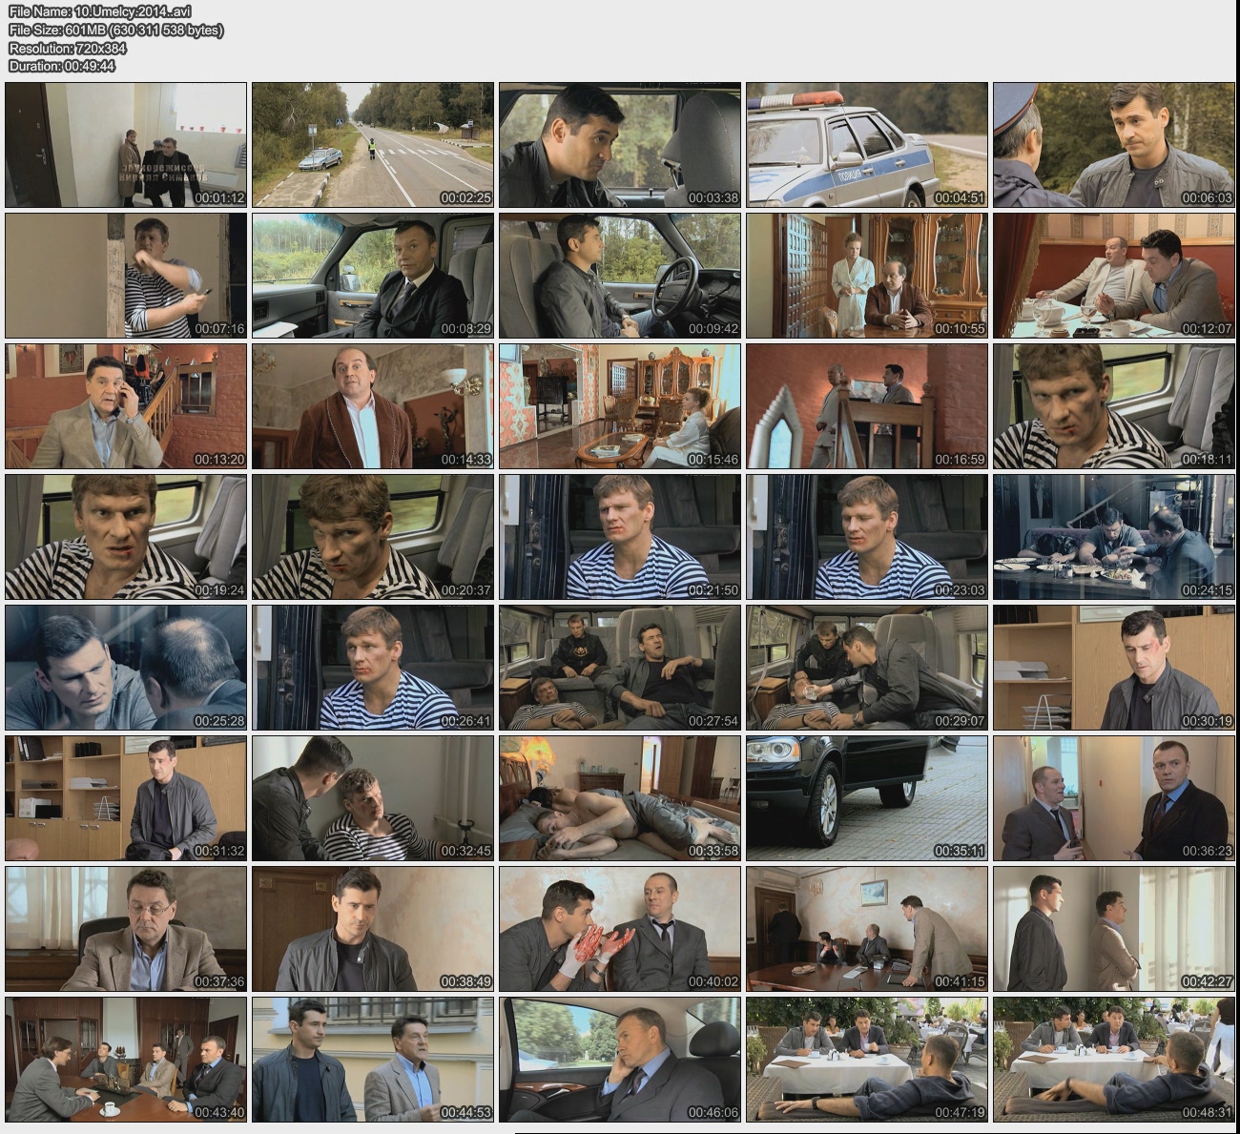Select the police car thumbnail at 00:04:51
The width and height of the screenshot is (1240, 1134).
point(867,145)
